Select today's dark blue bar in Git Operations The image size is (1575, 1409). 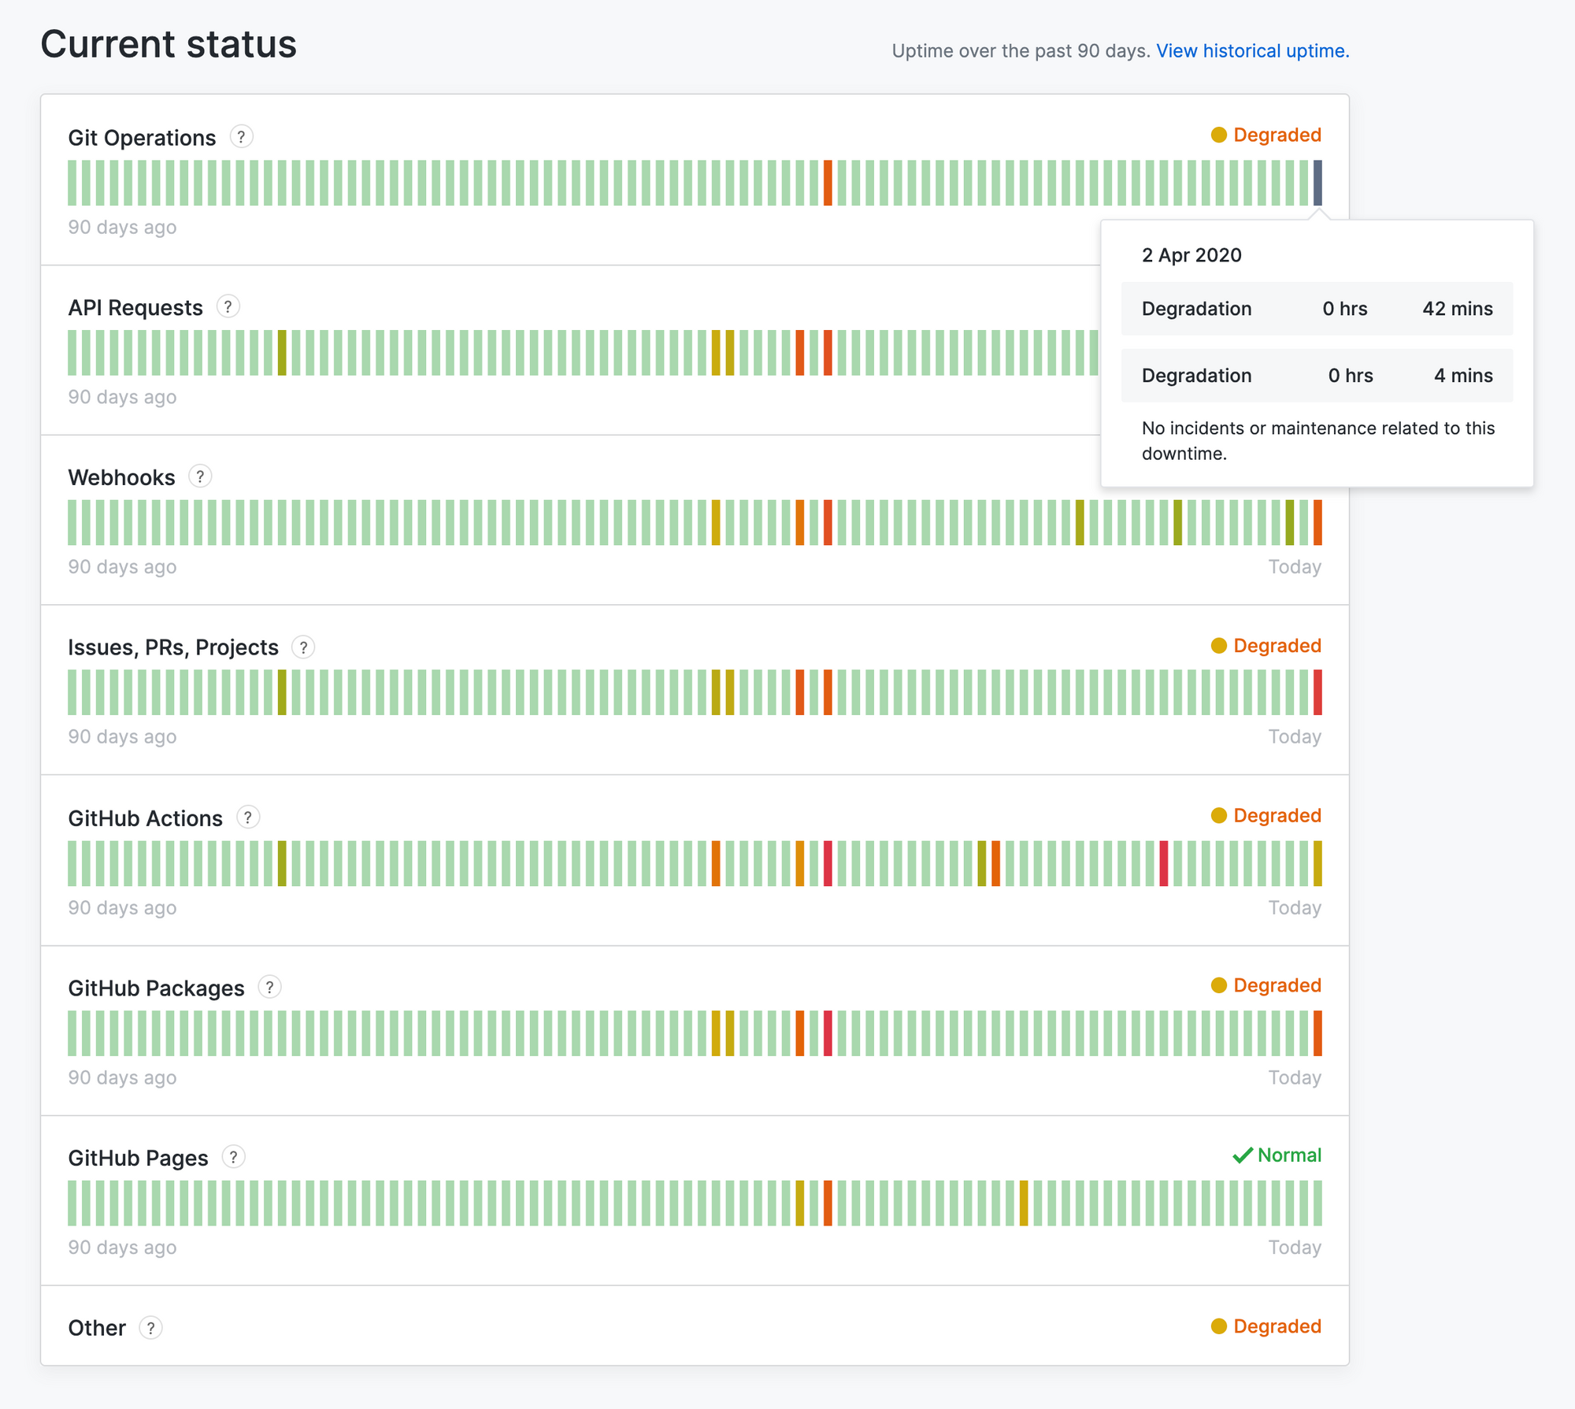click(1317, 183)
